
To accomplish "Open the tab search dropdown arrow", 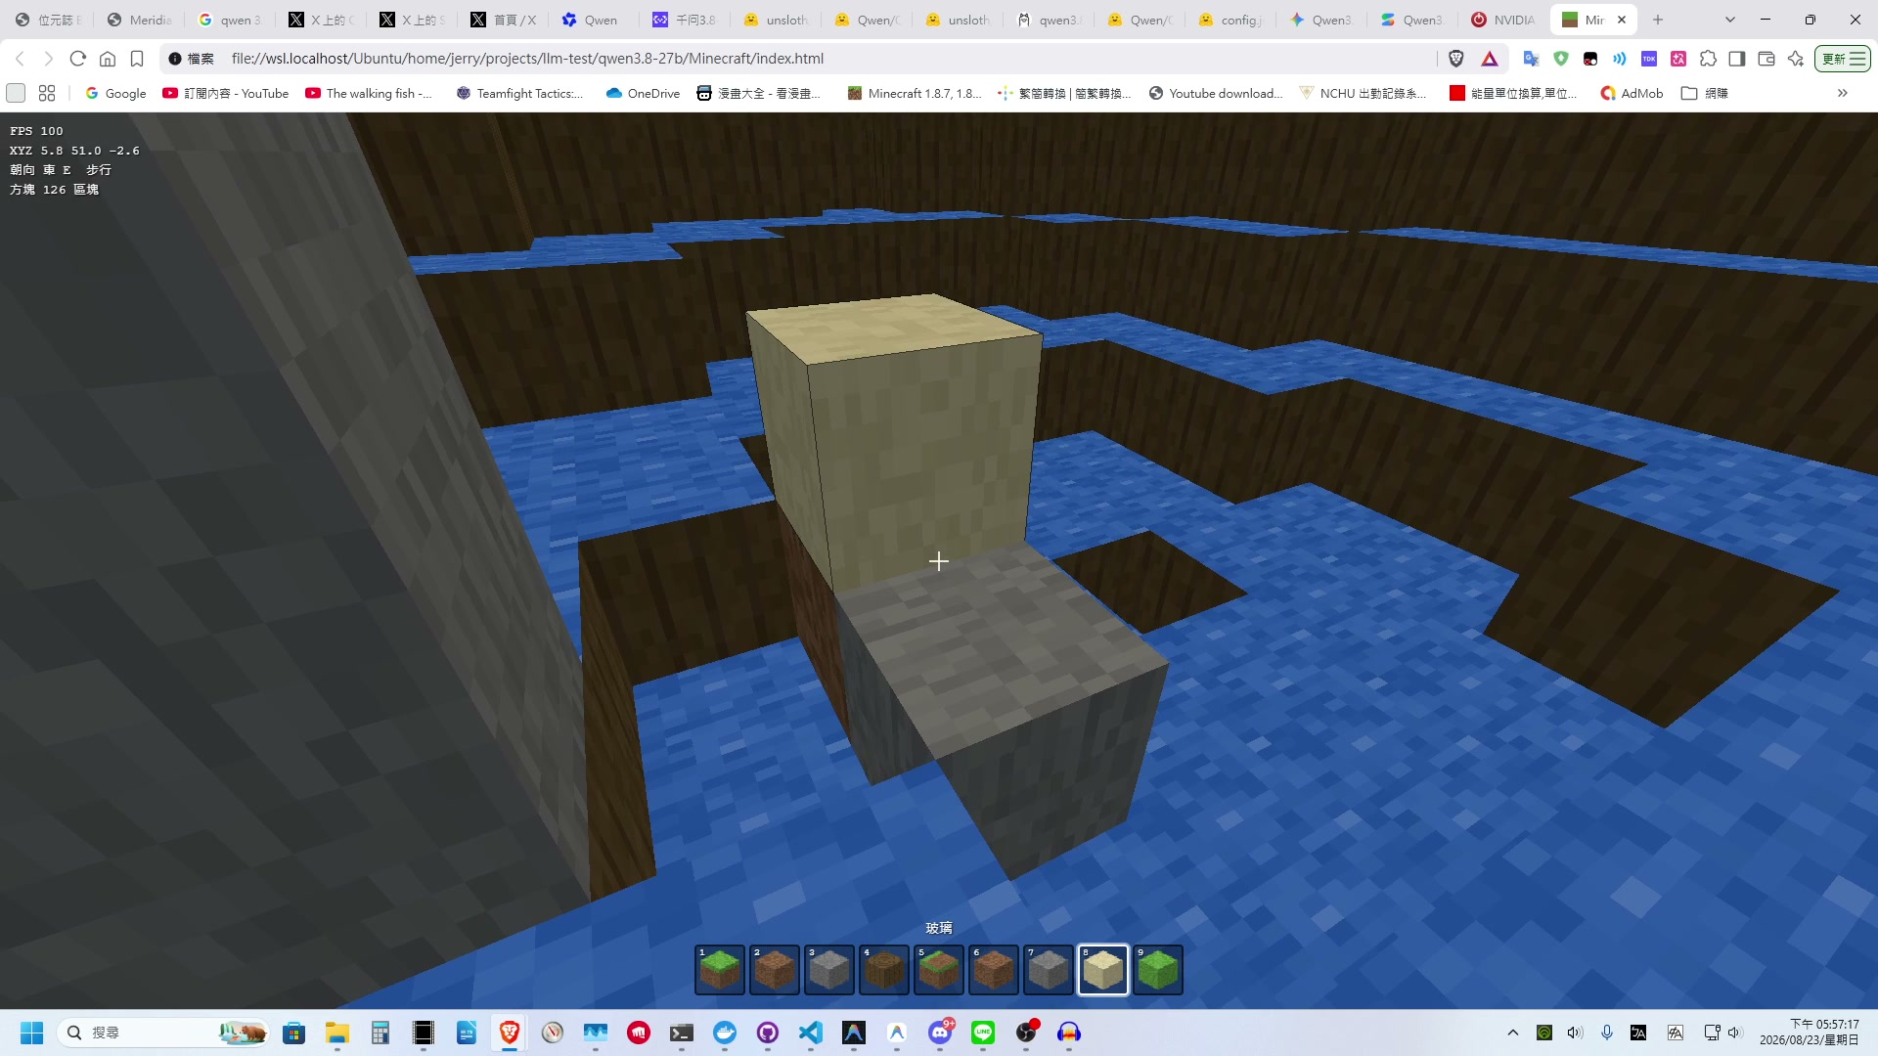I will [1729, 20].
